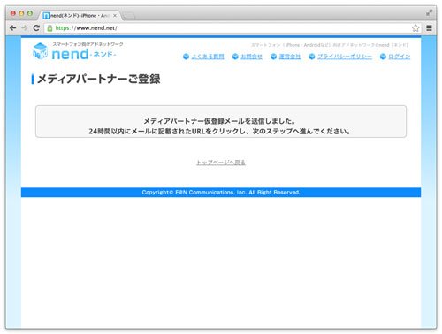Minimize the window with the yellow button
This screenshot has height=334, width=442.
[x=21, y=13]
